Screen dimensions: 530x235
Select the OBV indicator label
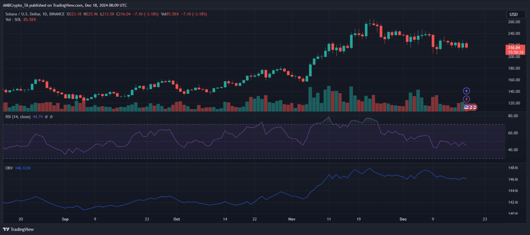pyautogui.click(x=9, y=168)
